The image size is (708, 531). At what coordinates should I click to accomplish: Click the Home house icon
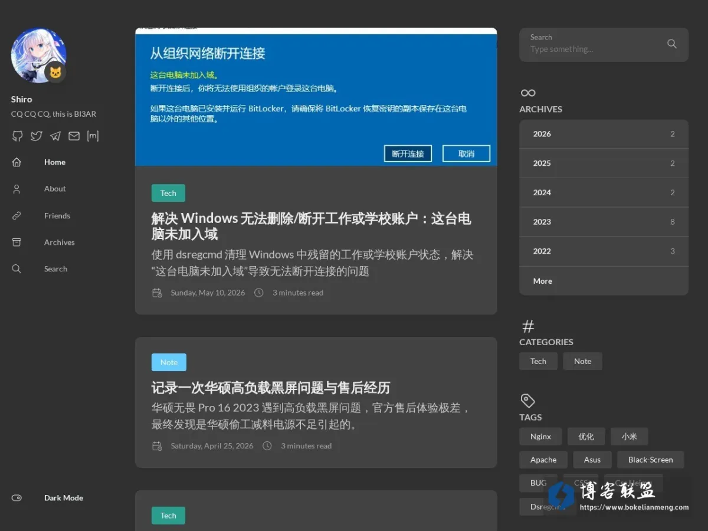(x=17, y=162)
